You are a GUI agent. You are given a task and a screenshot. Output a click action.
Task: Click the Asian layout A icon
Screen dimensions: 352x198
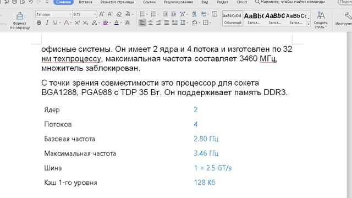point(182,14)
